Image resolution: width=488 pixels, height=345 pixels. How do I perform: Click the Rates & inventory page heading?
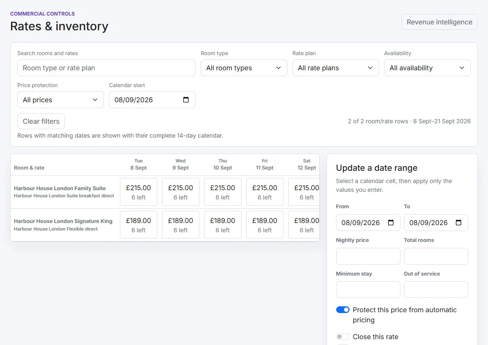coord(59,26)
